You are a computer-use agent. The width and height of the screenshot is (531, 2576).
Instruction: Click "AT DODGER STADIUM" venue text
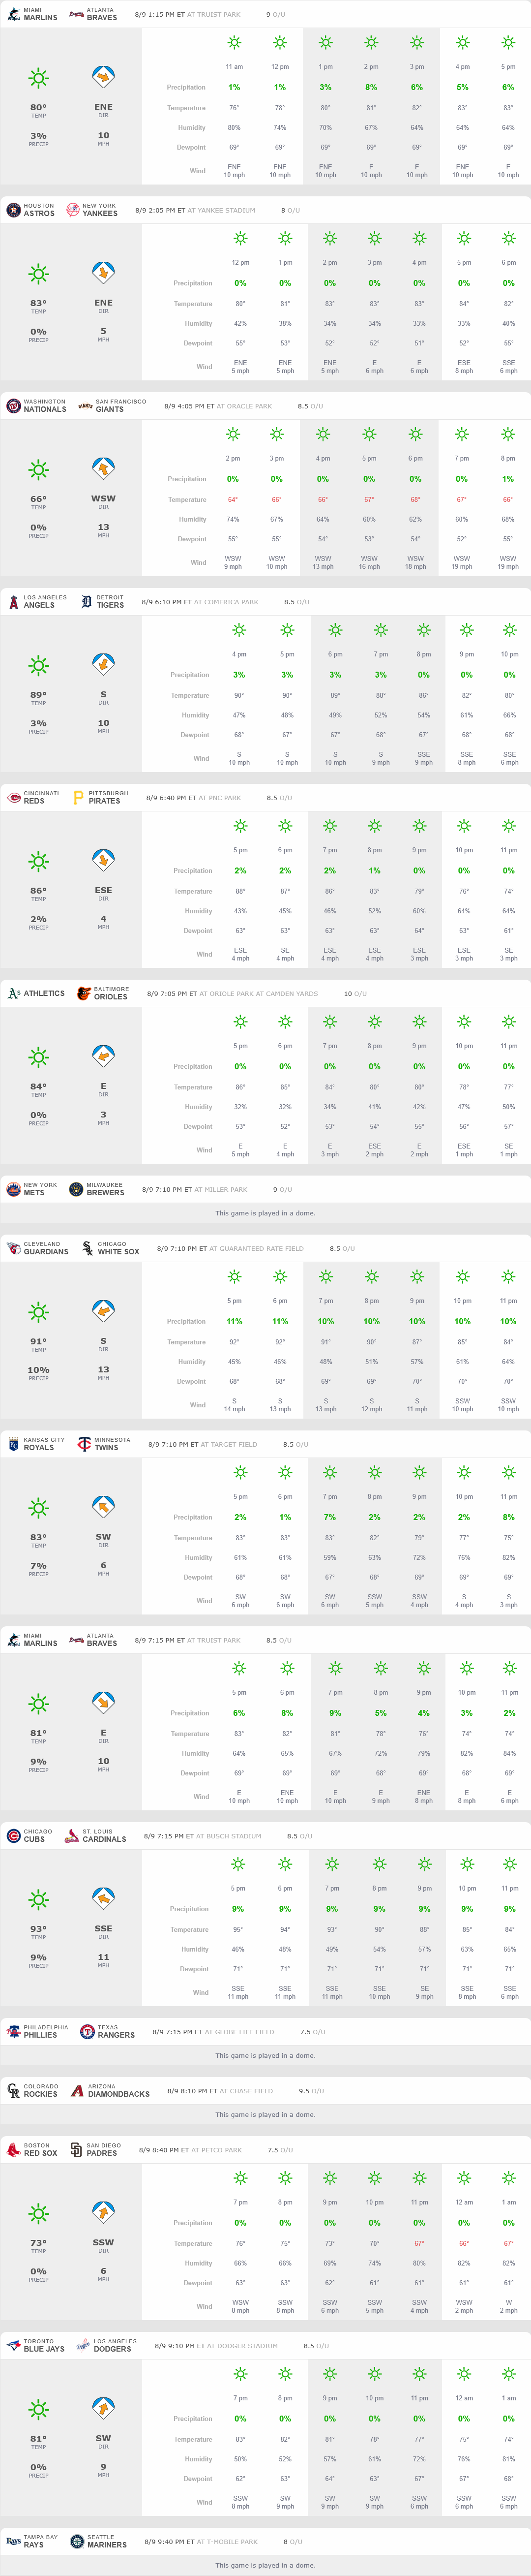click(x=243, y=2346)
